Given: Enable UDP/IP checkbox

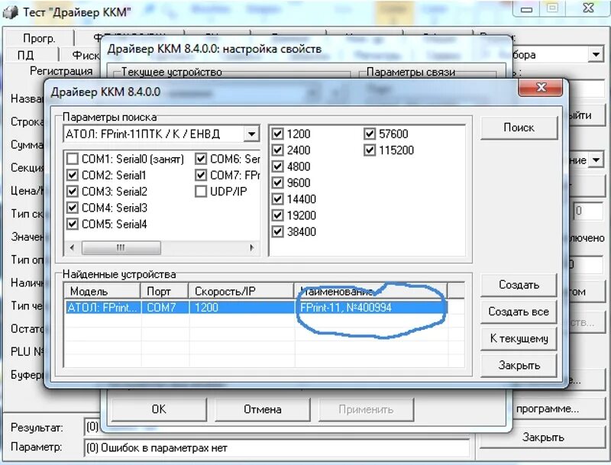Looking at the screenshot, I should coord(201,192).
